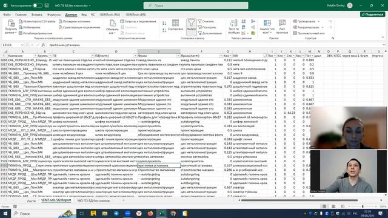
Task: Collapse the ribbon with the chevron
Action: point(383,38)
